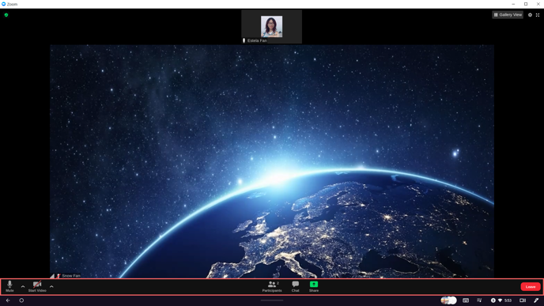Expand audio options arrow beside Mute
The image size is (544, 306).
pyautogui.click(x=23, y=286)
